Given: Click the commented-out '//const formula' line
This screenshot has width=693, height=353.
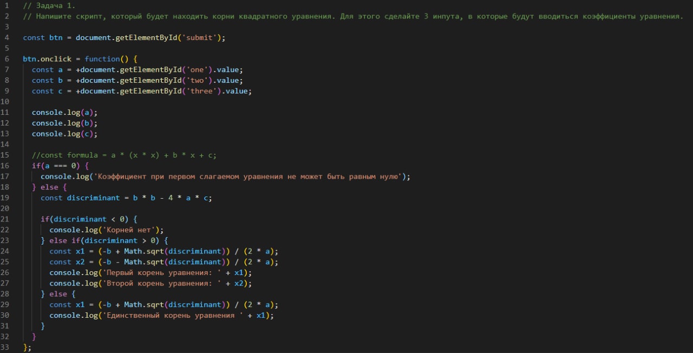Looking at the screenshot, I should (x=125, y=155).
